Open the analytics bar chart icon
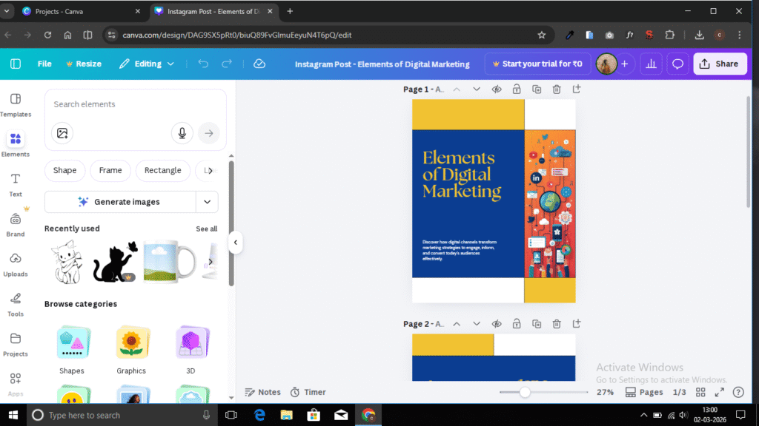 (x=651, y=64)
